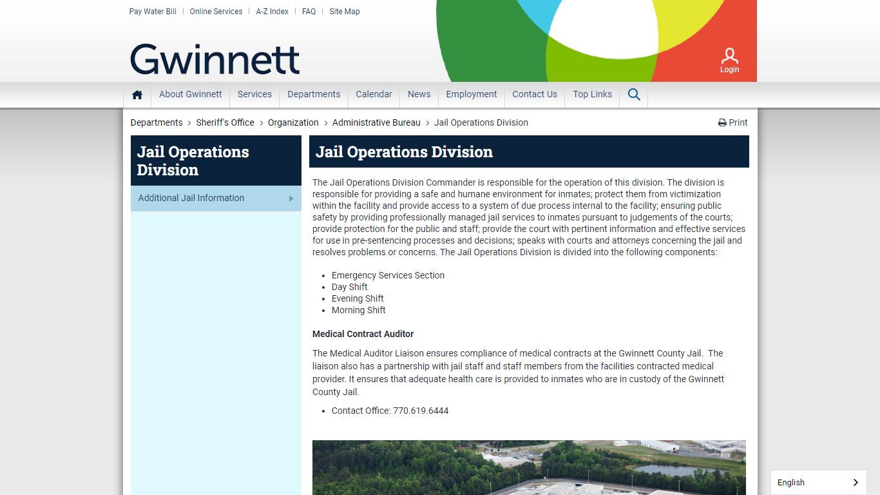Click the Contact Office phone number
Screen dimensions: 880x495
point(421,411)
